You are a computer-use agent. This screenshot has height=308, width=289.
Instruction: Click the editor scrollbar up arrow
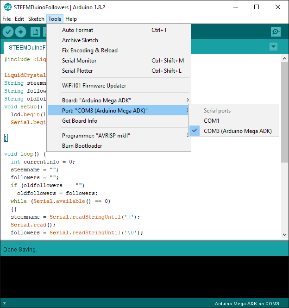(284, 58)
